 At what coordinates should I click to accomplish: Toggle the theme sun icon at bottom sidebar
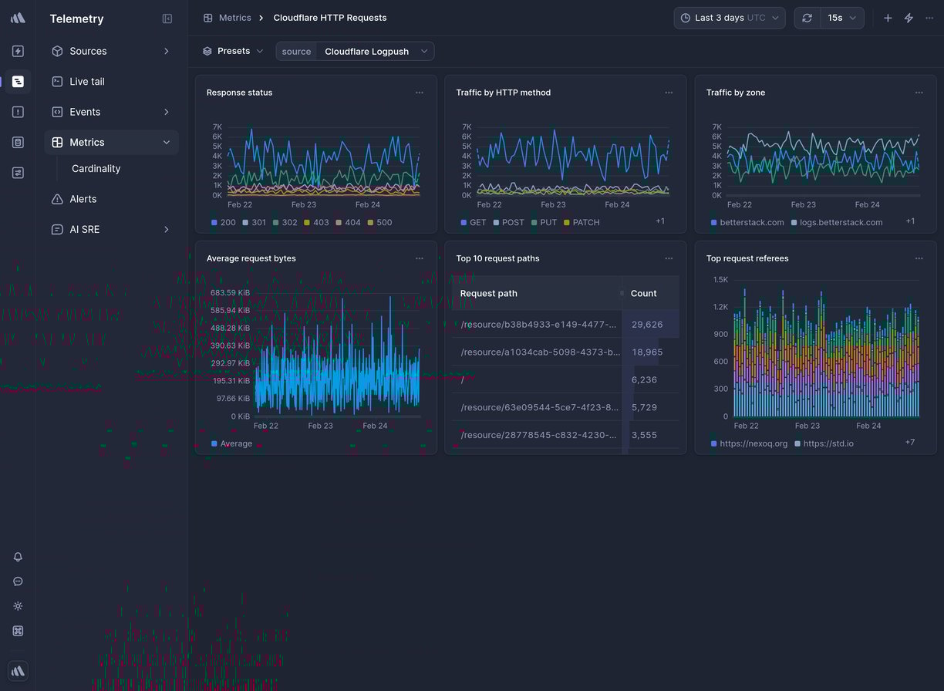click(x=18, y=606)
